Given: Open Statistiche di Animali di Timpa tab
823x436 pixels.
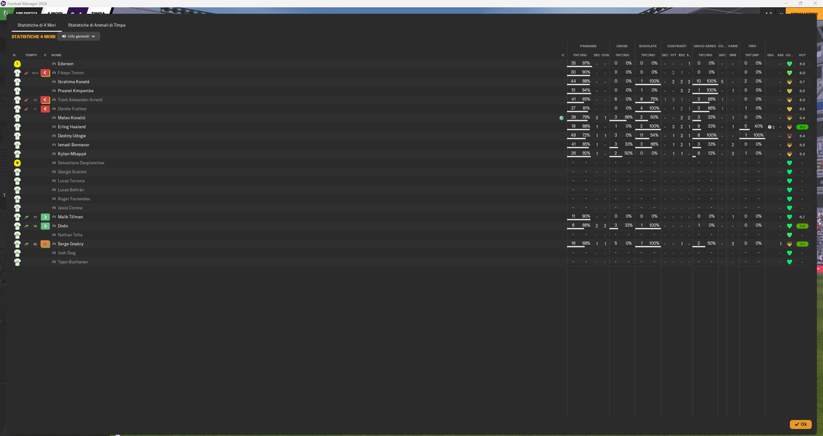Looking at the screenshot, I should [96, 25].
